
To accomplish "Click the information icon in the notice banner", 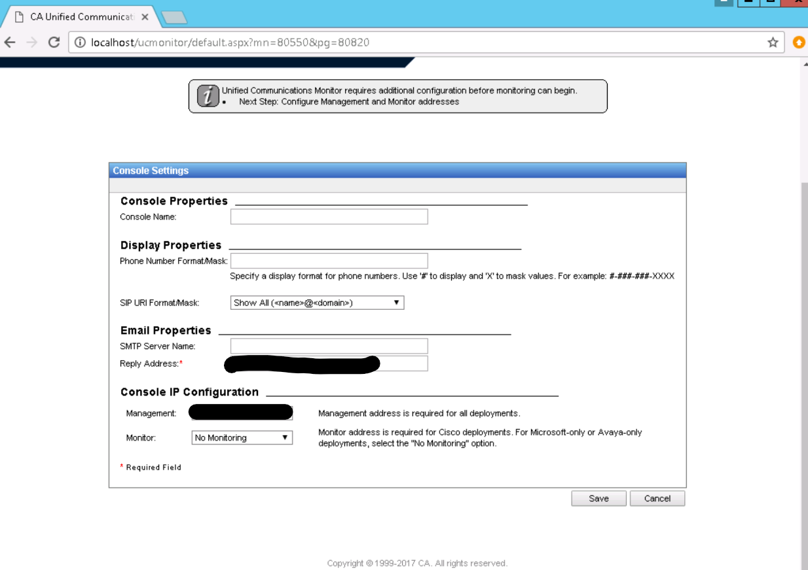I will (208, 97).
